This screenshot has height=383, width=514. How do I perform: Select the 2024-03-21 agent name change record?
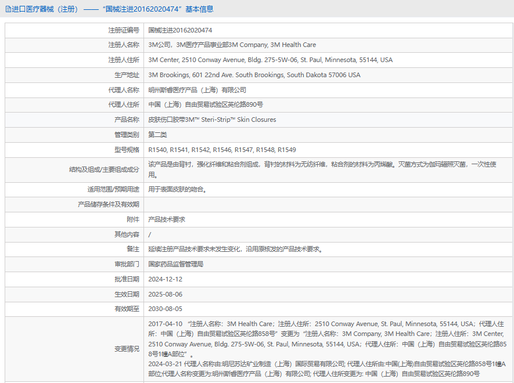(x=327, y=369)
